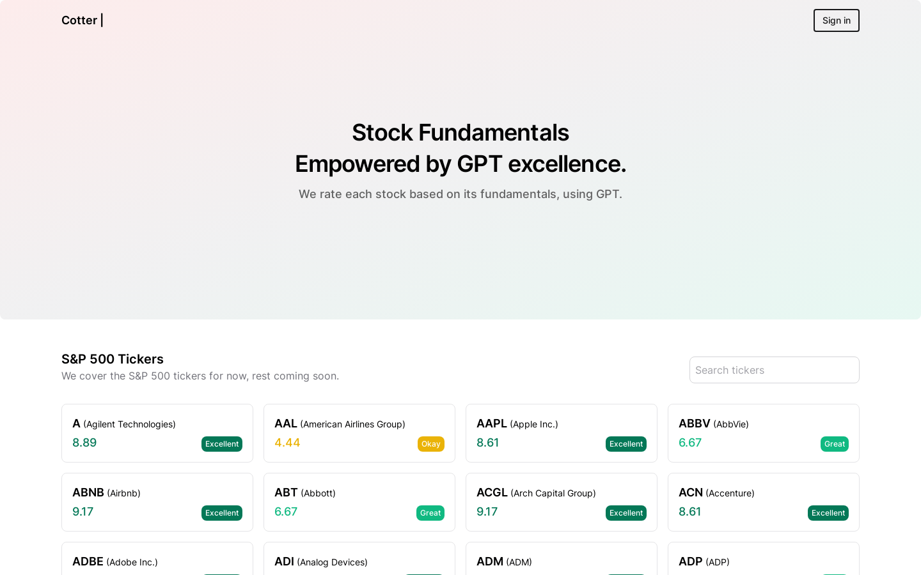Click the Great badge on ABBV
Image resolution: width=921 pixels, height=575 pixels.
click(834, 444)
